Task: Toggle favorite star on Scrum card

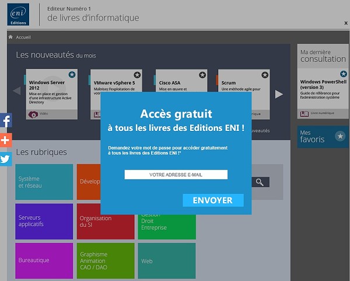Action: click(265, 75)
